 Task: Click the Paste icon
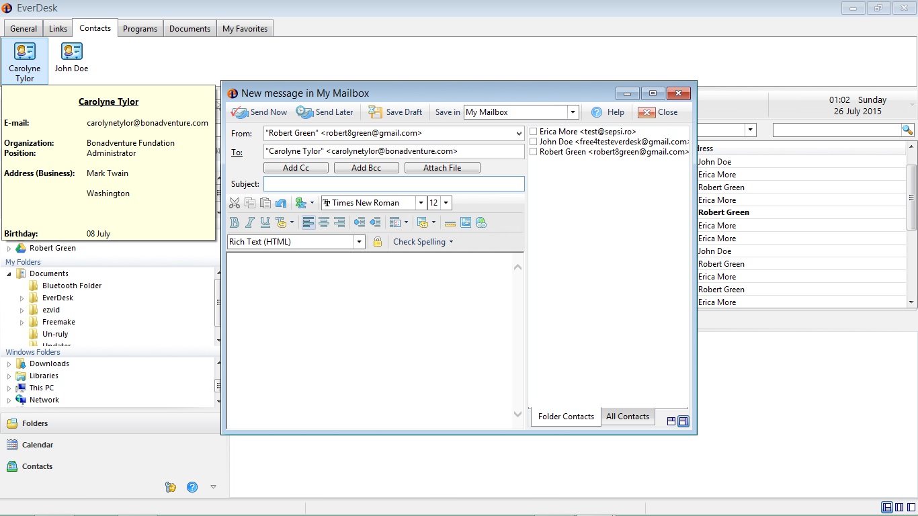265,202
